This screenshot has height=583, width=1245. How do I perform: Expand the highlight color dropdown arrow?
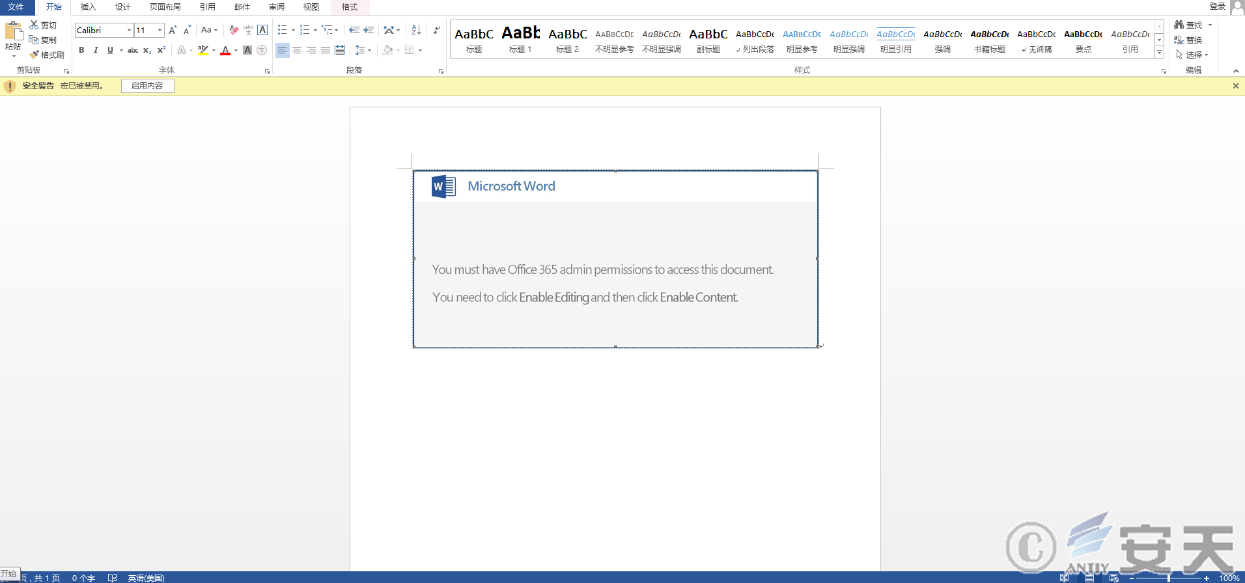(214, 50)
